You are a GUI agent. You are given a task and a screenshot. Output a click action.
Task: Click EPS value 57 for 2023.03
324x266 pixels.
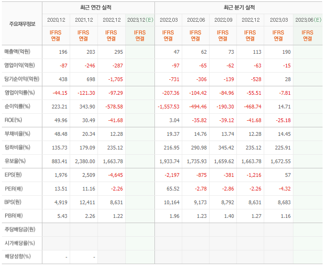coord(288,175)
